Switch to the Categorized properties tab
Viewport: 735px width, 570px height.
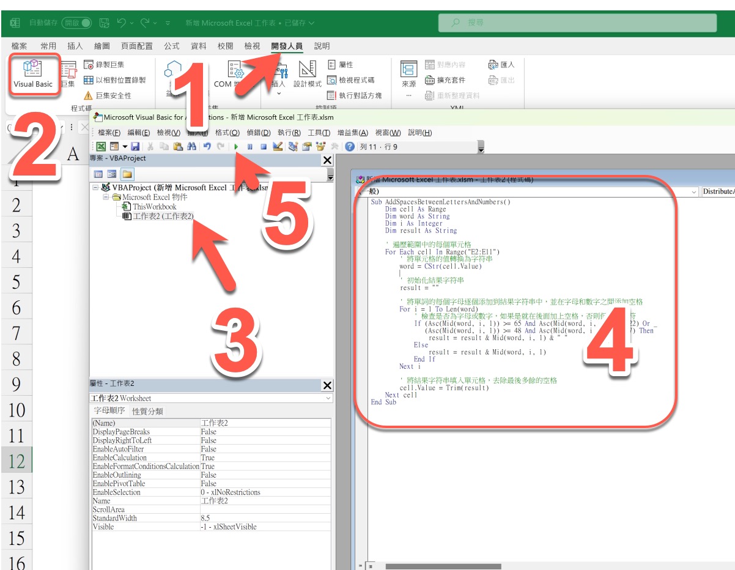[147, 411]
